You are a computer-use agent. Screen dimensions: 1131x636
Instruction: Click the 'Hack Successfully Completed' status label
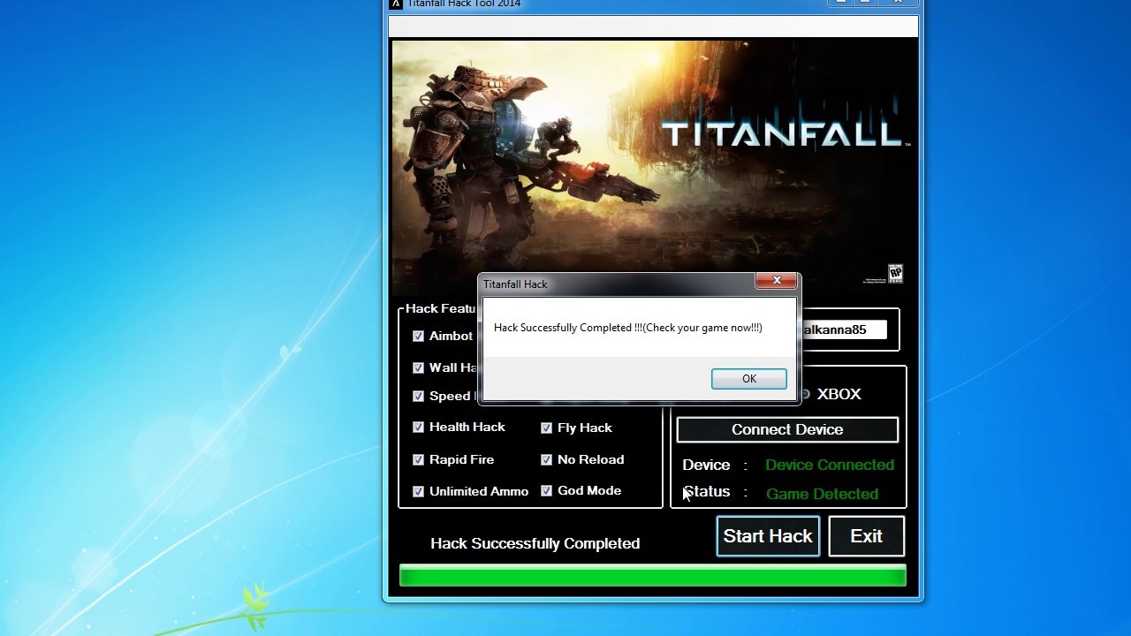coord(535,543)
